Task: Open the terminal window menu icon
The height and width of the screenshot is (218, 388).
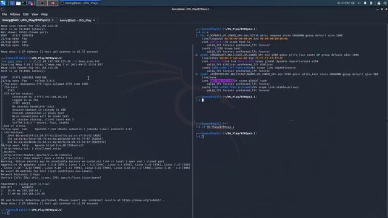Action: 2,9
